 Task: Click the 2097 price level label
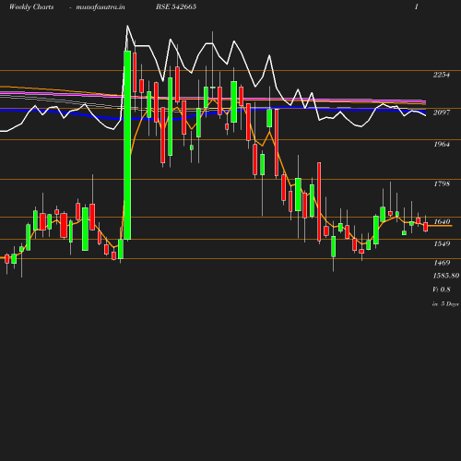coord(442,112)
